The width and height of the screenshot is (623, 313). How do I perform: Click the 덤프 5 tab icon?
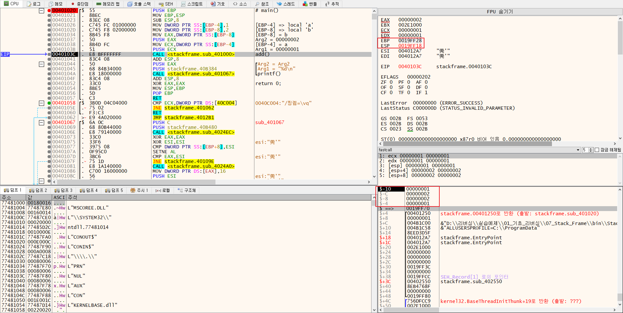(x=107, y=190)
